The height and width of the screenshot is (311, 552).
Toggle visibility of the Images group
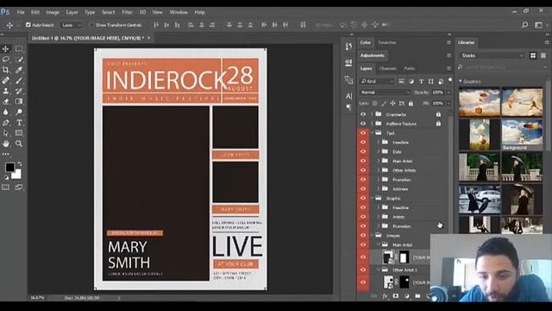click(x=363, y=235)
